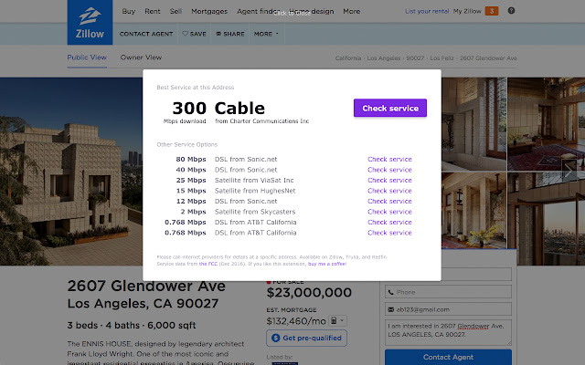
Task: Open the Mortgages menu
Action: (209, 11)
